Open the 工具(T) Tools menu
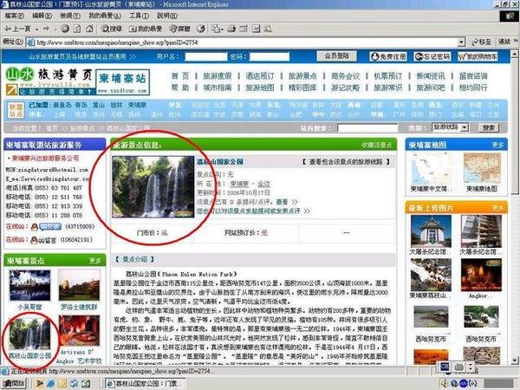 139,16
